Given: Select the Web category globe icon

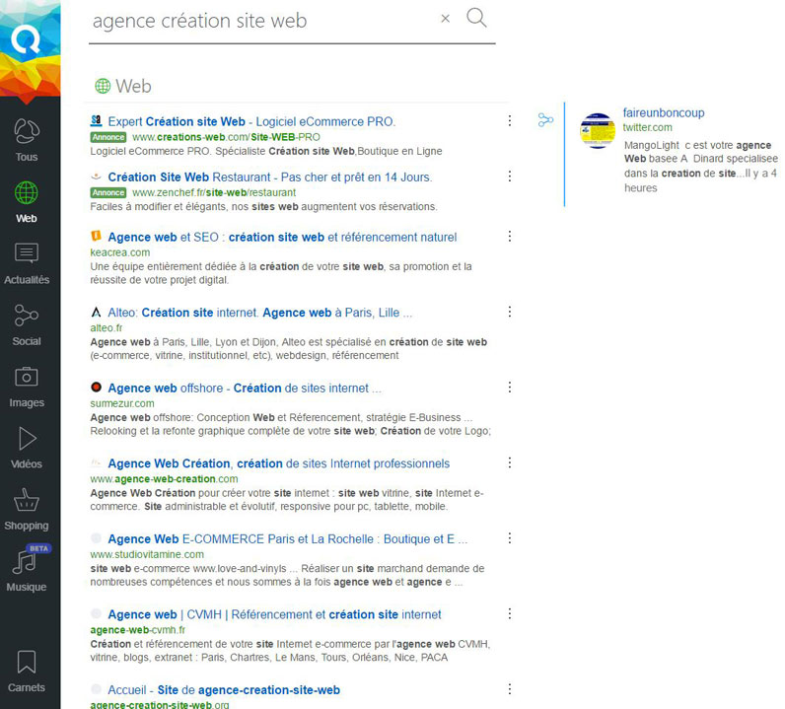Looking at the screenshot, I should pos(26,192).
